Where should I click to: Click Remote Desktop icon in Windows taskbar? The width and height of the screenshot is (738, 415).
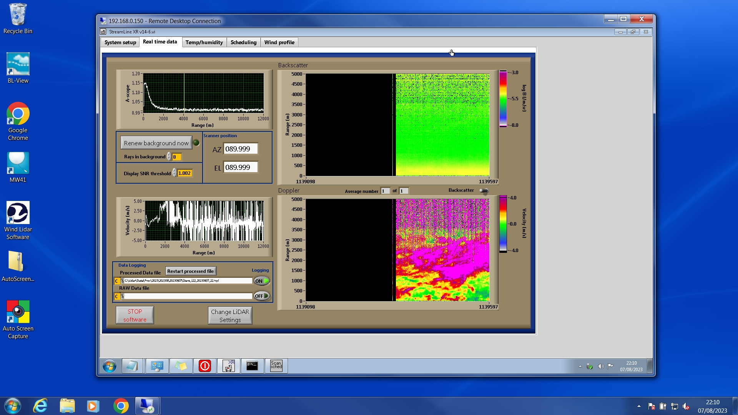[147, 406]
